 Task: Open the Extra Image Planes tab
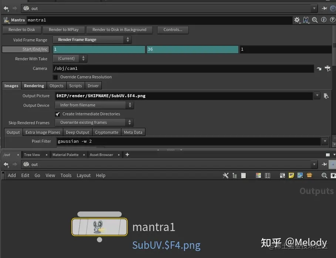pos(43,132)
